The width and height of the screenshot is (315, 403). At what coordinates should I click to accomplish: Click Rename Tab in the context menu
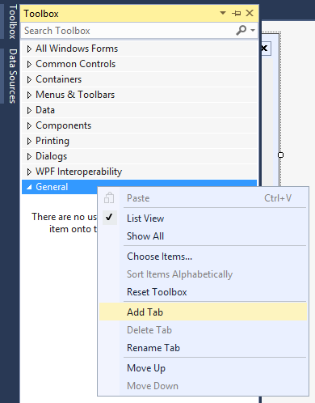click(x=204, y=348)
